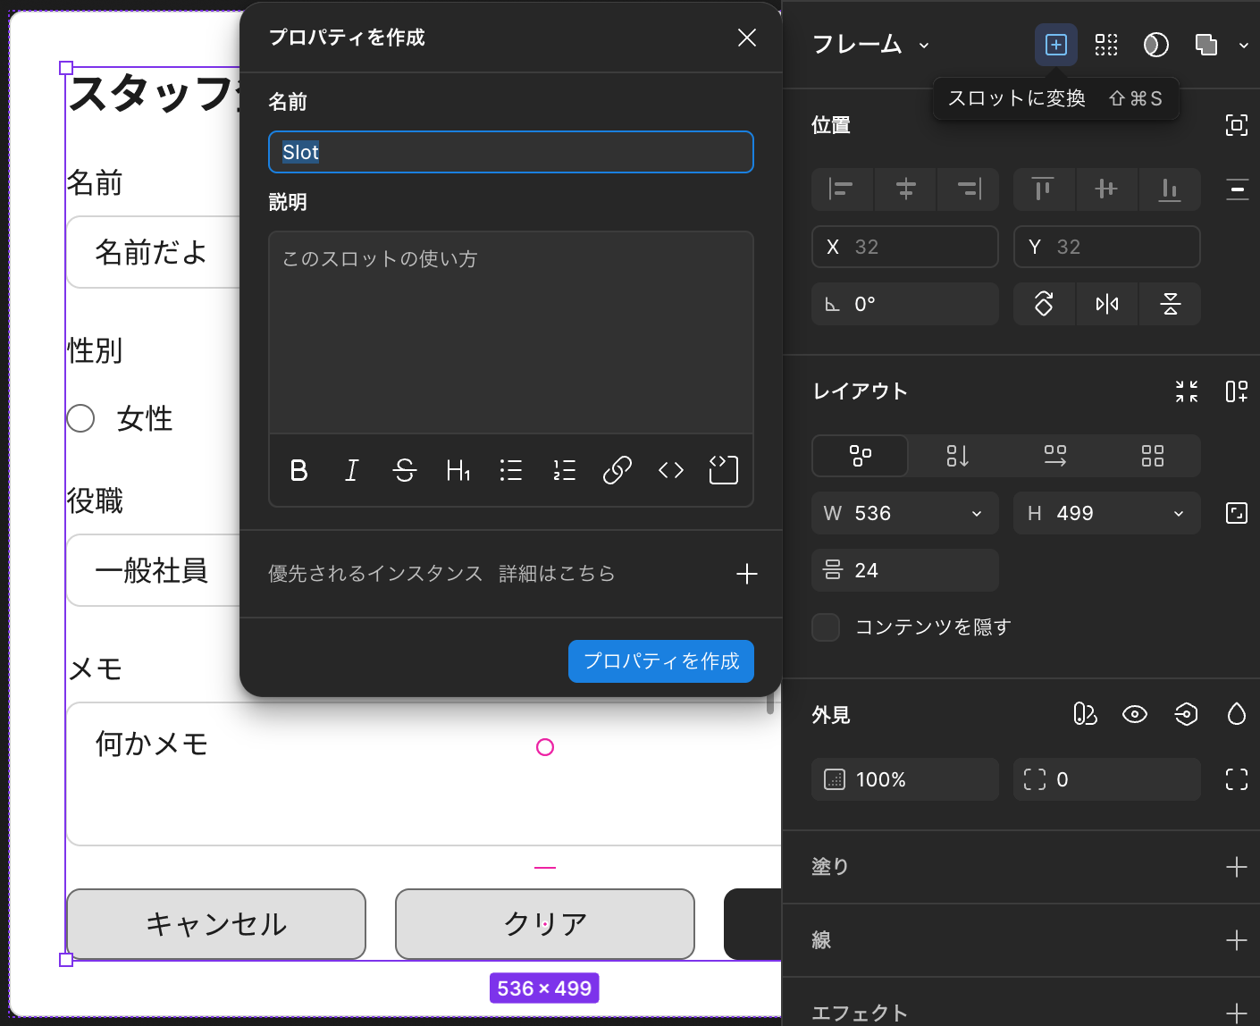Click the bulleted list icon
The height and width of the screenshot is (1026, 1260).
(511, 470)
